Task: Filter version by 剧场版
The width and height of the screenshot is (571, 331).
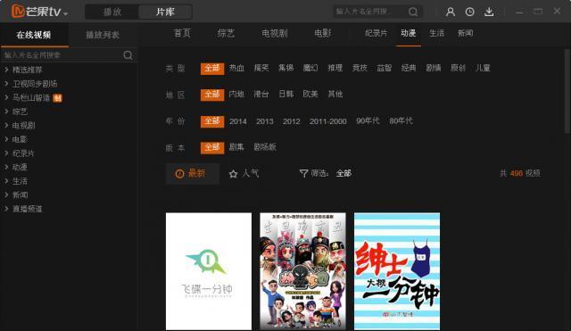Action: [265, 147]
